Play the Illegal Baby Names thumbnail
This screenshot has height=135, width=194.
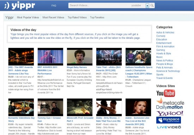80,57
